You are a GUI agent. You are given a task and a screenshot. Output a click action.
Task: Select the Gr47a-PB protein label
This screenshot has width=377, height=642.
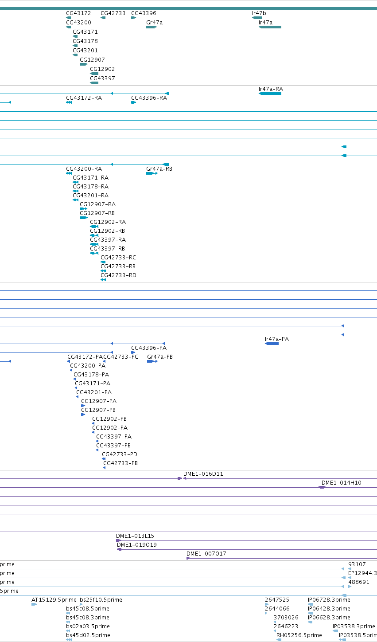click(160, 357)
